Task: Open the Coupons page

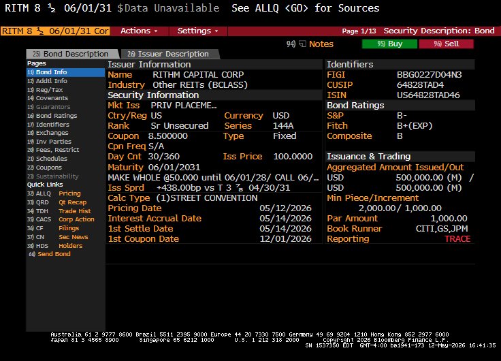Action: tap(44, 168)
